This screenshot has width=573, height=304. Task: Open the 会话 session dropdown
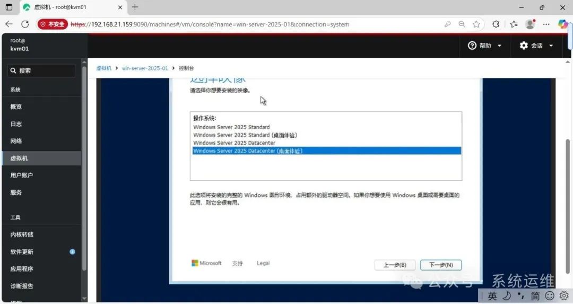click(x=536, y=46)
